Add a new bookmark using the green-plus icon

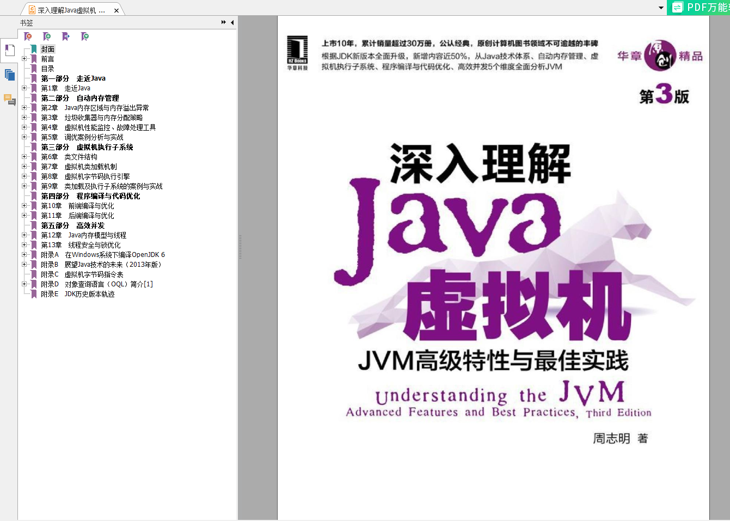[x=47, y=36]
